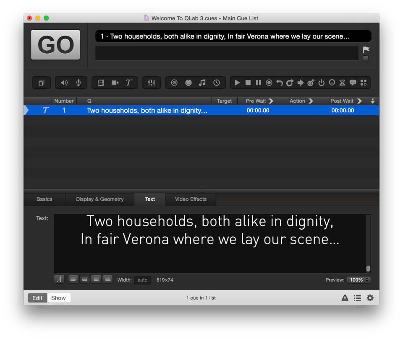Screen dimensions: 403x339
Task: Insert a Video cue using film icon
Action: (101, 83)
